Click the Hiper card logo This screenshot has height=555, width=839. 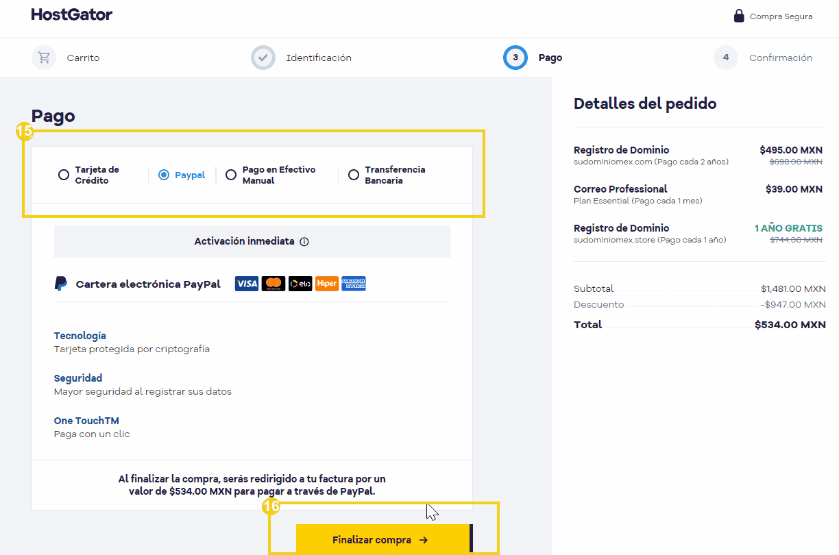[x=327, y=284]
